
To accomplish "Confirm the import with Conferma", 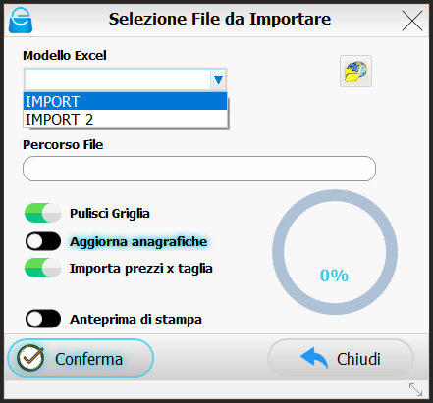I will coord(81,358).
